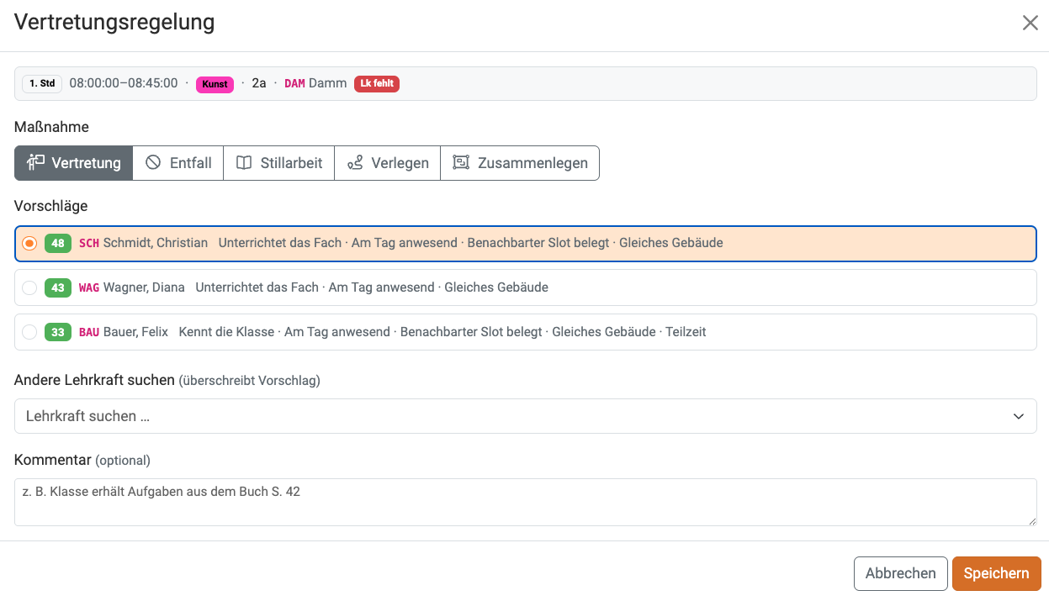Click the Vorschläge heading
The height and width of the screenshot is (601, 1049).
click(51, 206)
